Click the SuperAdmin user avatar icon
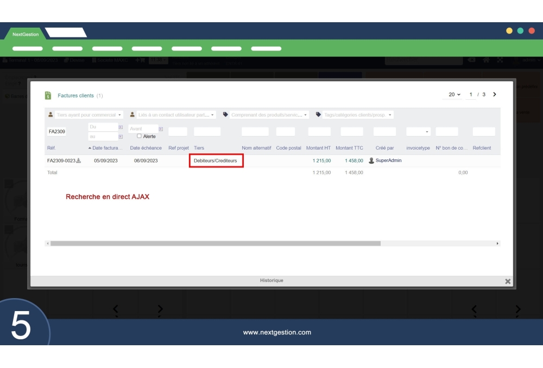 [372, 160]
